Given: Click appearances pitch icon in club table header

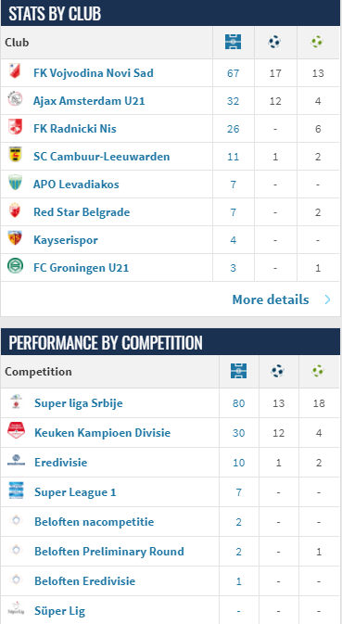Looking at the screenshot, I should coord(233,42).
